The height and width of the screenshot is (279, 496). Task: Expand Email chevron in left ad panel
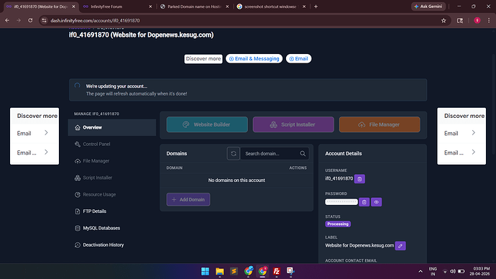pos(46,133)
